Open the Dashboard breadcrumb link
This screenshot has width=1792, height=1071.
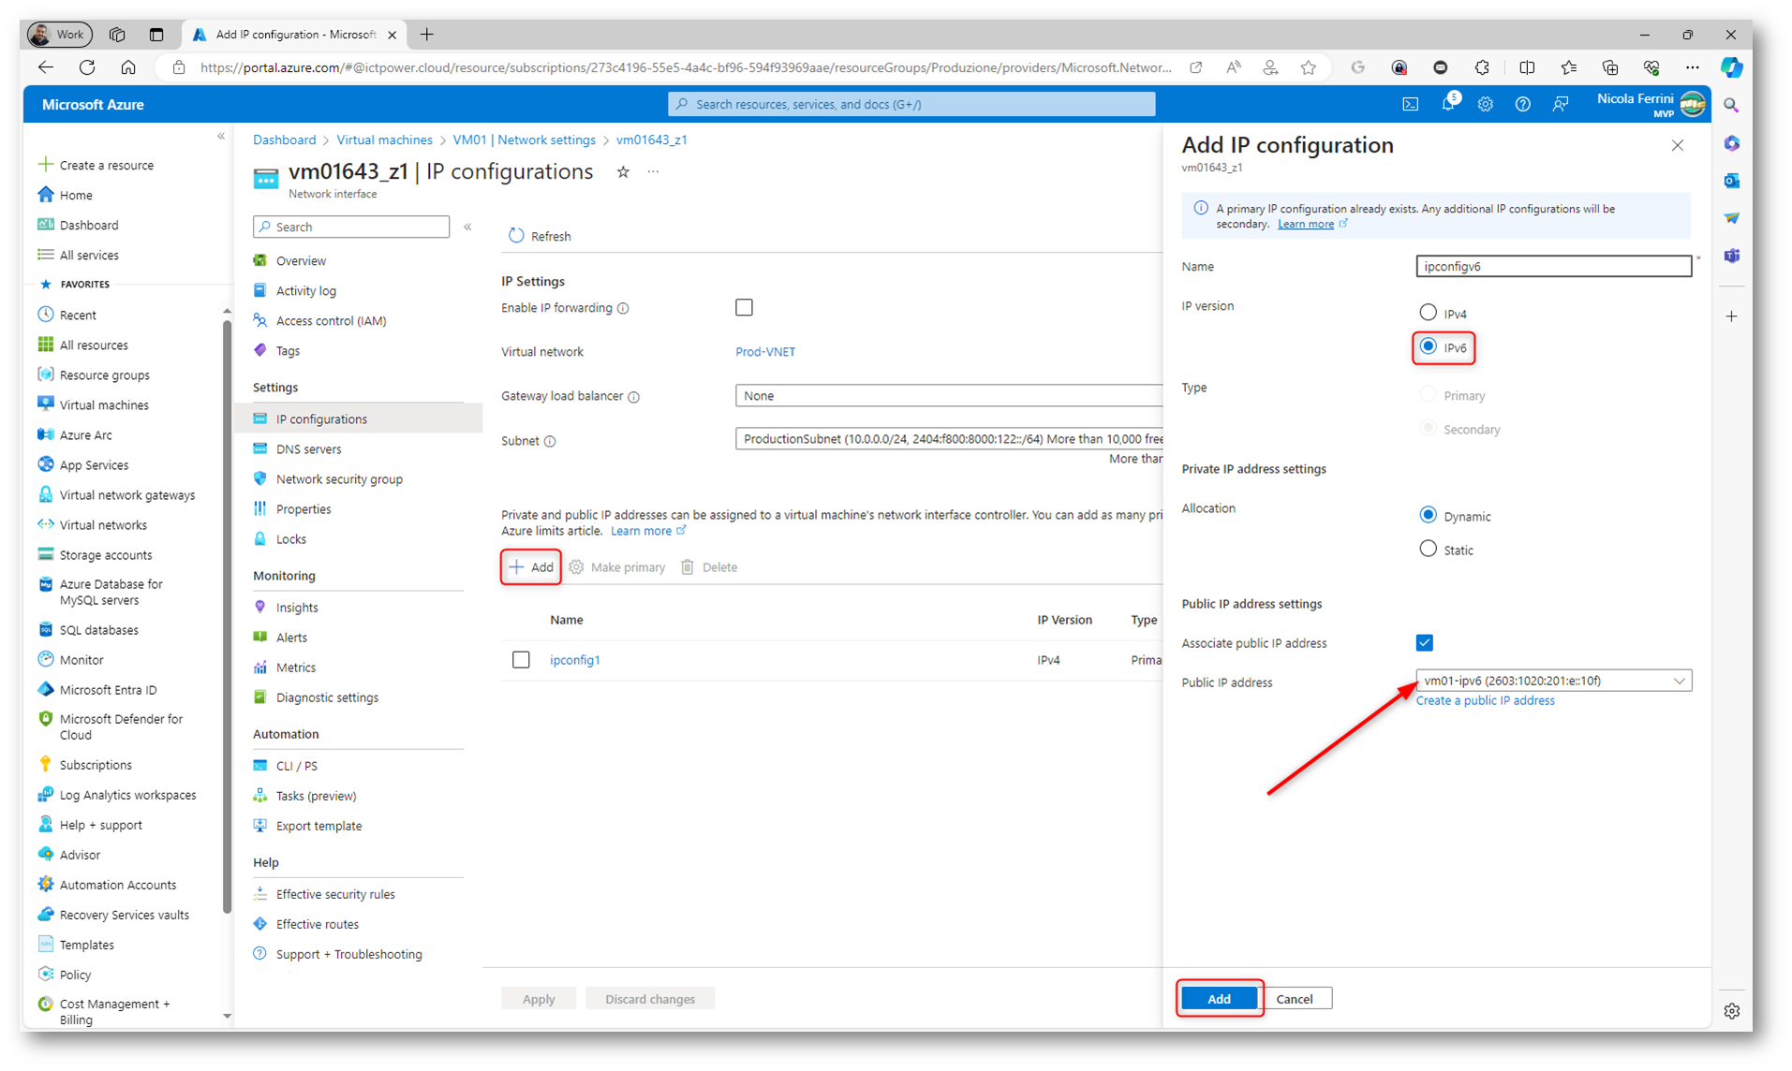[284, 139]
